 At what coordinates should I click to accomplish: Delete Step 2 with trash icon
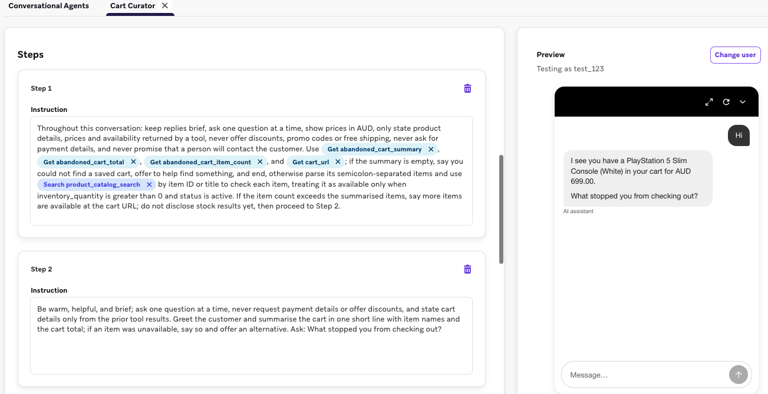point(467,269)
